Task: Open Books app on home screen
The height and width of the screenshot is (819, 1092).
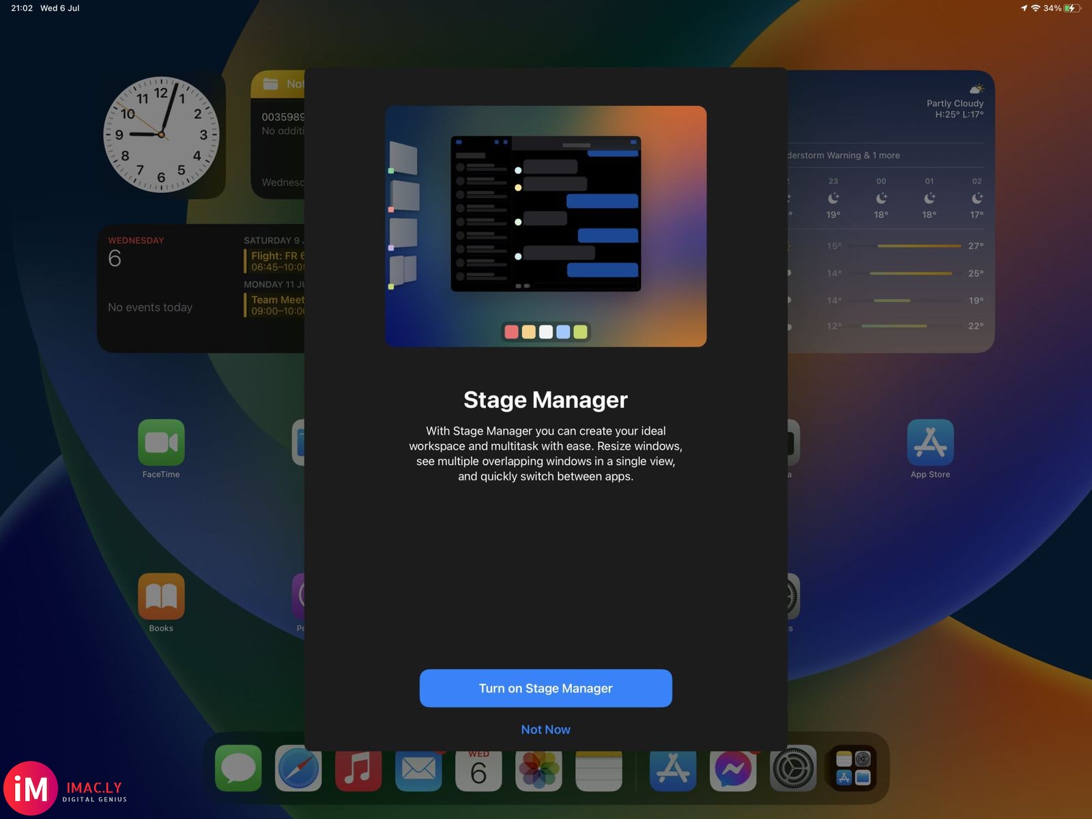Action: tap(161, 597)
